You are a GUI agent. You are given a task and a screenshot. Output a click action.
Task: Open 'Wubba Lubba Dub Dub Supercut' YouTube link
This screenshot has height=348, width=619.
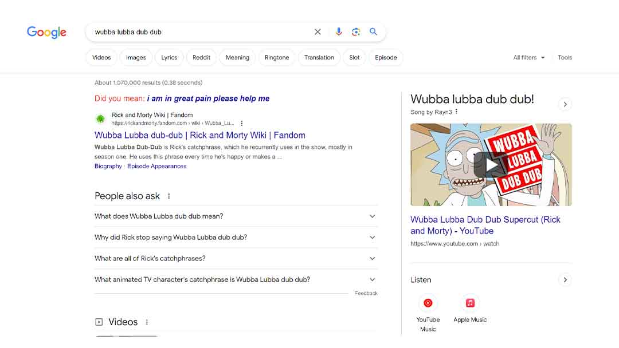(485, 225)
